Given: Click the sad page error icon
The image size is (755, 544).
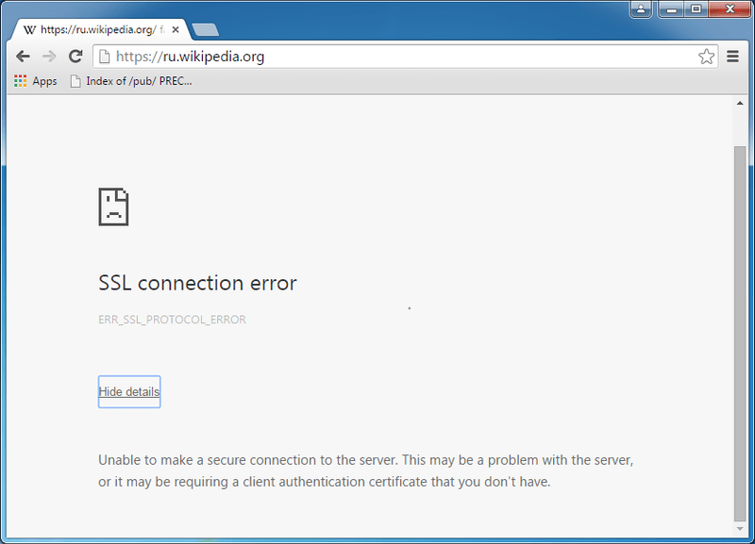Looking at the screenshot, I should (113, 206).
